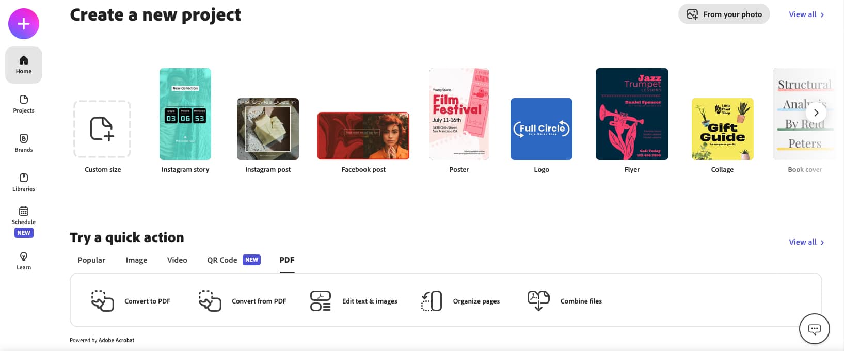Viewport: 844px width, 351px height.
Task: Click the From your photo button
Action: [724, 14]
